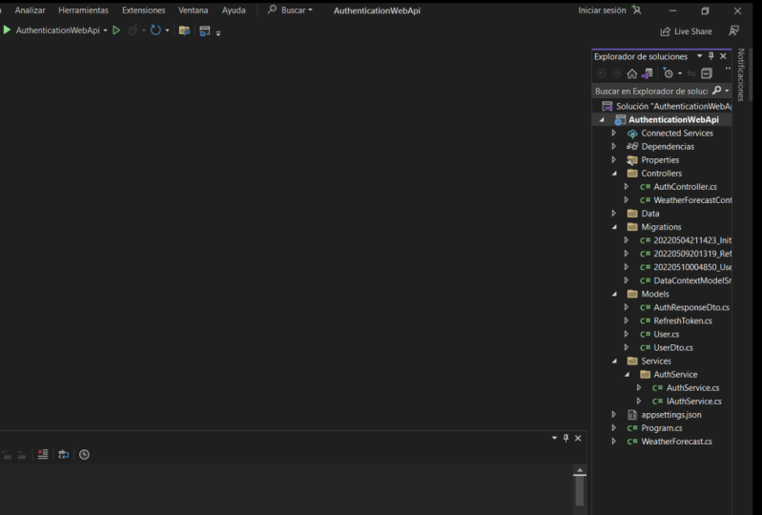The height and width of the screenshot is (515, 762).
Task: Select appsettings.json file
Action: (671, 415)
